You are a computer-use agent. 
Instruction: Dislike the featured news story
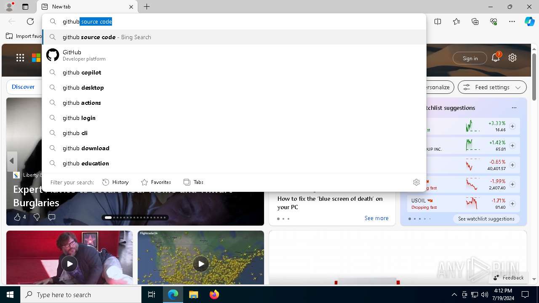pyautogui.click(x=37, y=217)
